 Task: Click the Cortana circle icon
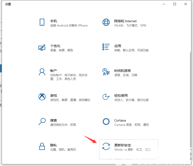[x=106, y=122]
